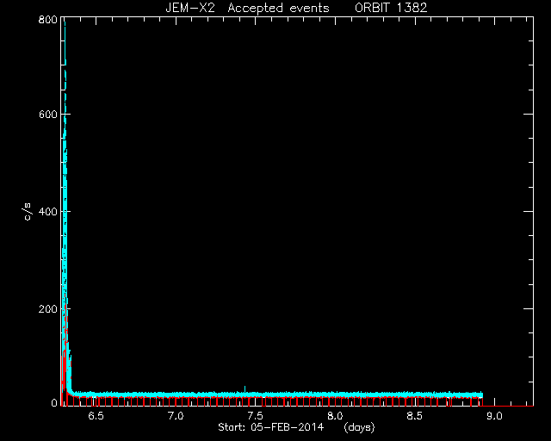Click the c/s y-axis label
The width and height of the screenshot is (551, 441).
click(28, 212)
